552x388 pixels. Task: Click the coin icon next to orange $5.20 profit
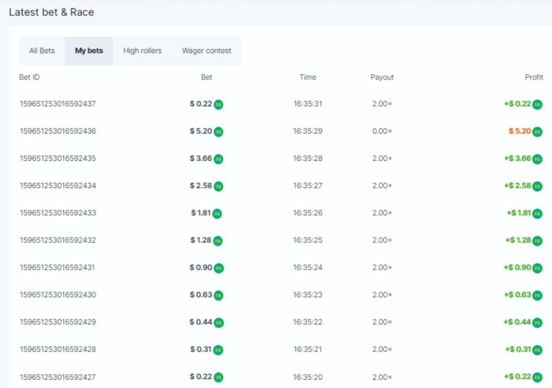point(537,132)
